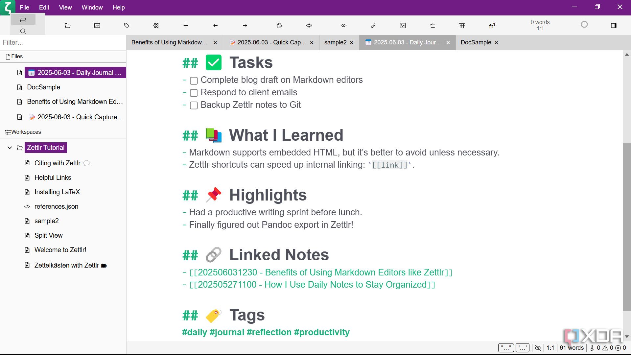Open the Window menu
Viewport: 631px width, 355px height.
pos(92,7)
